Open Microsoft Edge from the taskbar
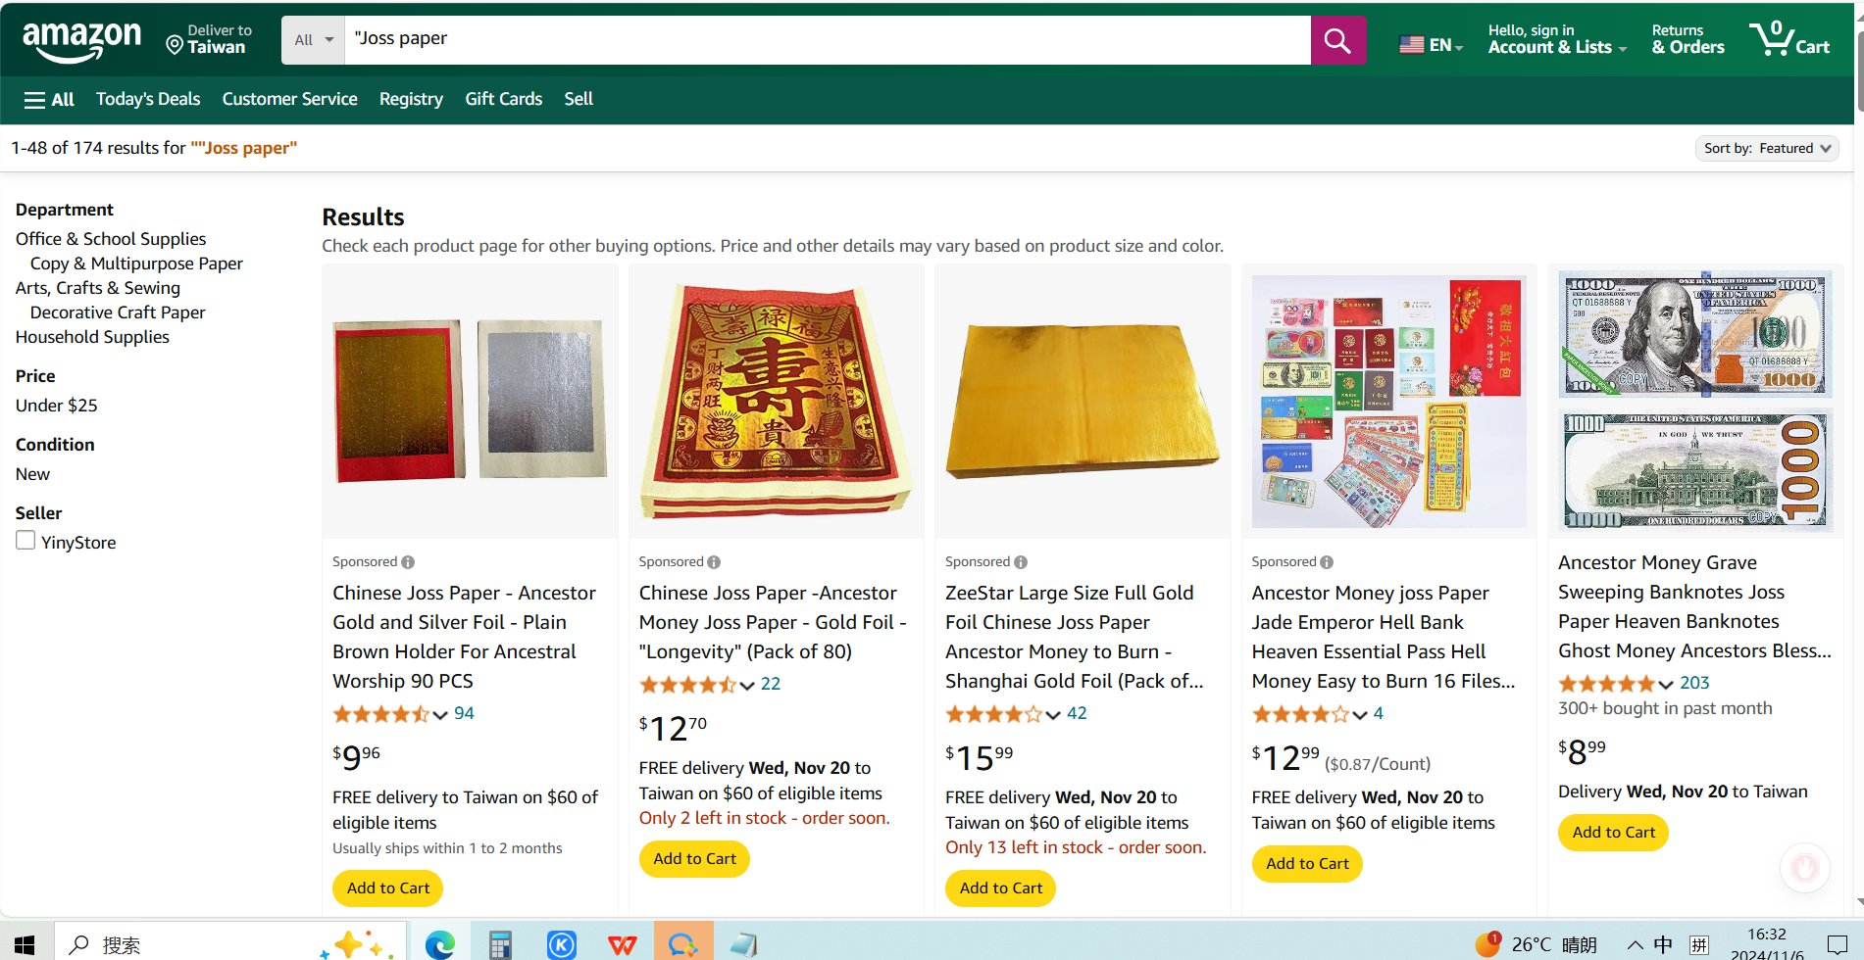Viewport: 1864px width, 960px height. coord(440,944)
